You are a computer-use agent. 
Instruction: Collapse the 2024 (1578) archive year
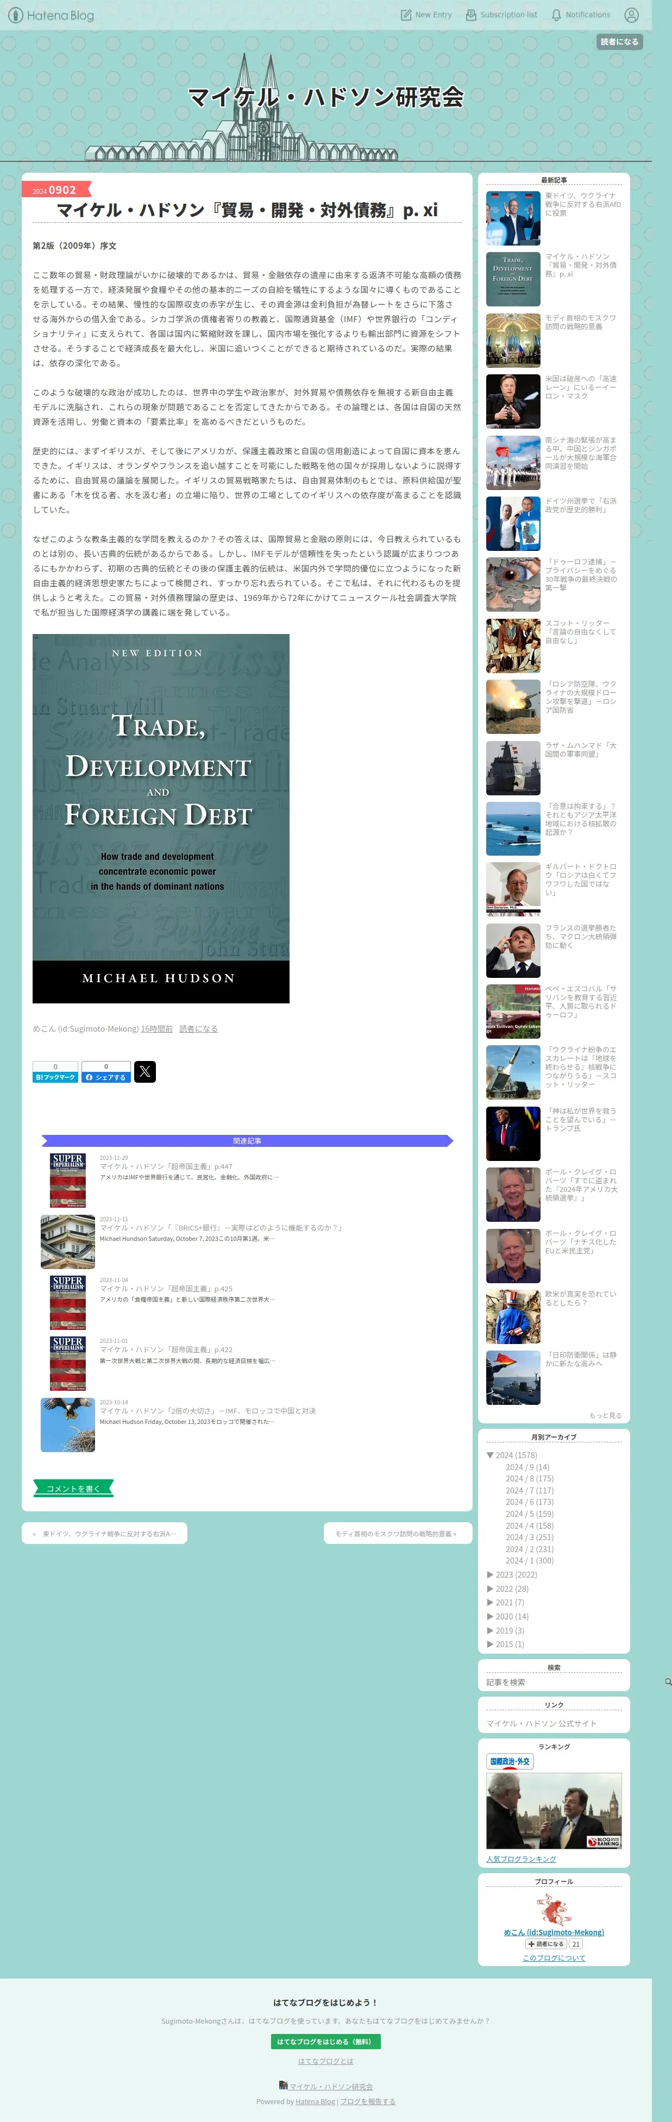coord(490,1455)
